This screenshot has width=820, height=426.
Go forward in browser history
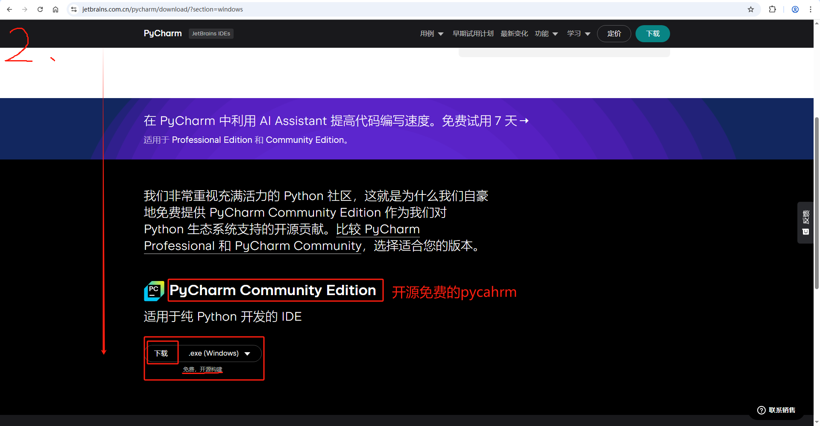[x=25, y=9]
